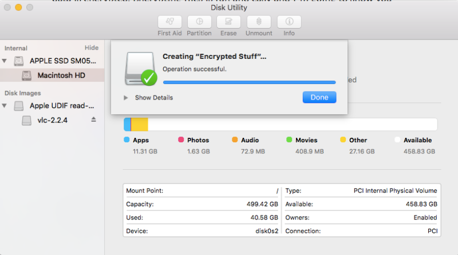Image resolution: width=458 pixels, height=255 pixels.
Task: Select Macintosh HD in sidebar
Action: tap(61, 75)
